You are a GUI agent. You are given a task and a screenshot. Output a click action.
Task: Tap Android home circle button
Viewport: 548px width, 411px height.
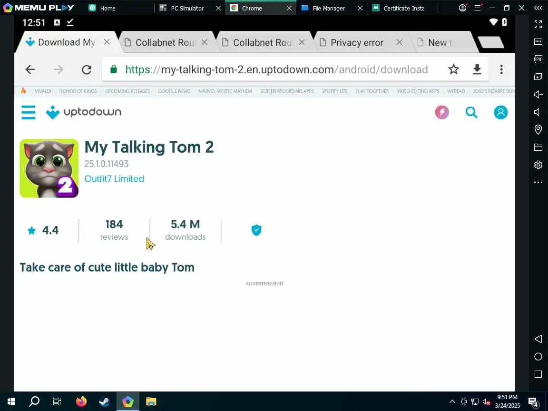point(538,356)
